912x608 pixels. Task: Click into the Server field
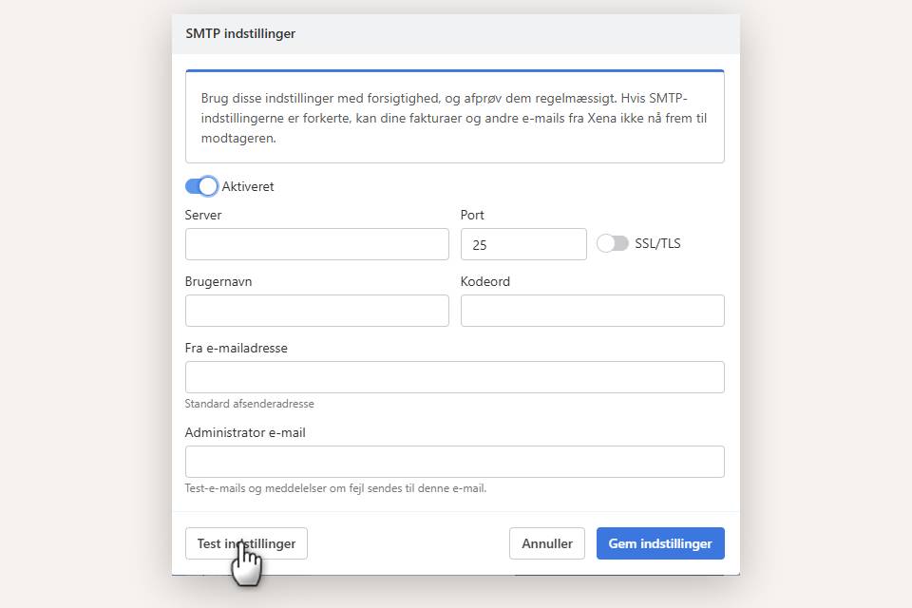[x=316, y=243]
